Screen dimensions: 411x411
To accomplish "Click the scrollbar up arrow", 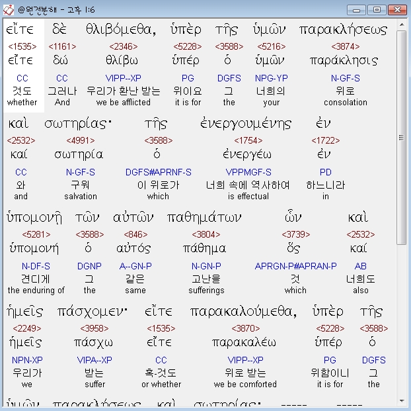I will tap(402, 24).
